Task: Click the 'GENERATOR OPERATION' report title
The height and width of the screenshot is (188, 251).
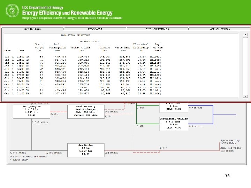Action: point(76,35)
